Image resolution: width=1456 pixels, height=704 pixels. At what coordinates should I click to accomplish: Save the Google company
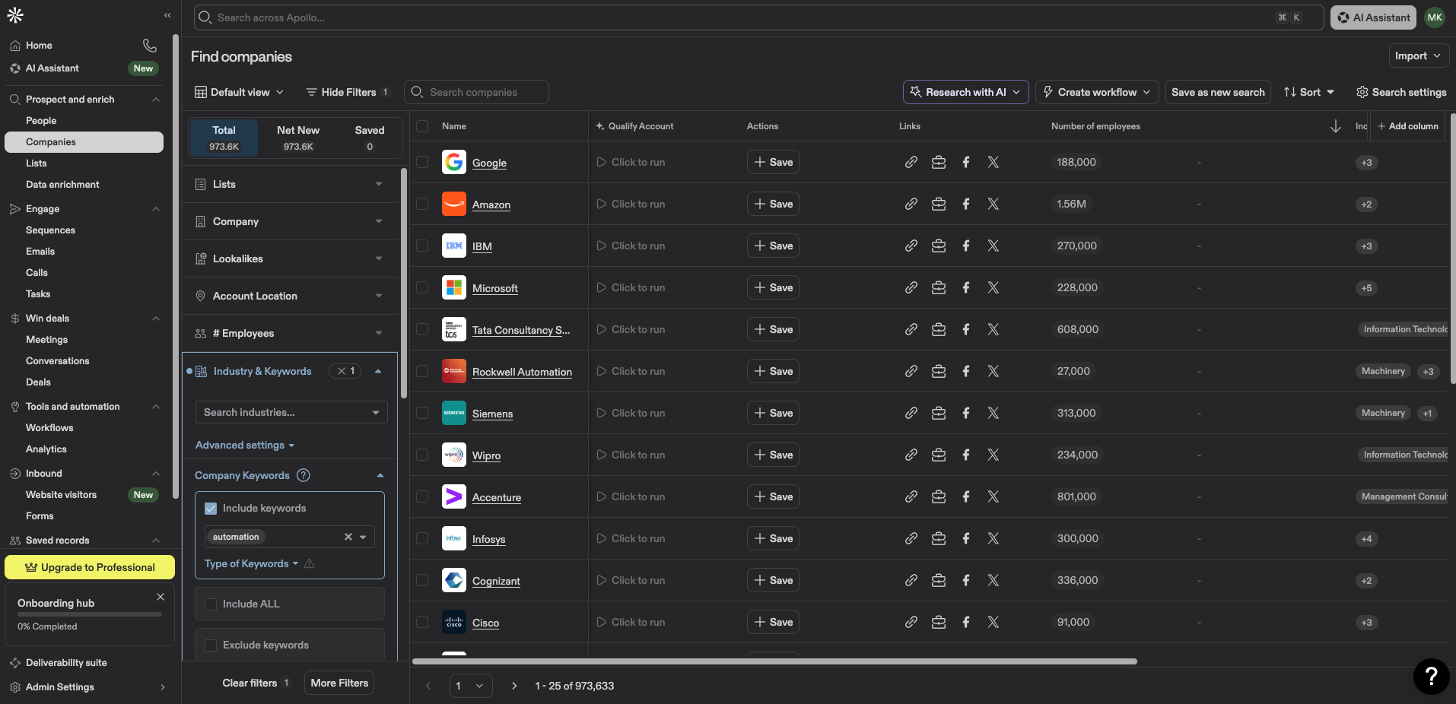click(x=773, y=162)
